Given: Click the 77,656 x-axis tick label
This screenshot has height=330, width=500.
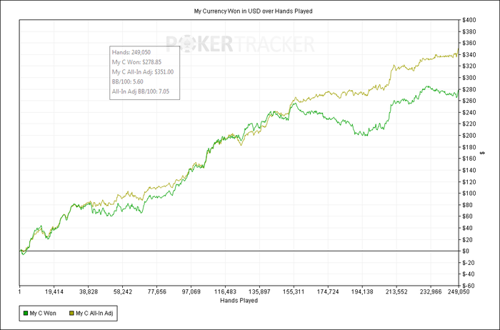Looking at the screenshot, I should [156, 291].
